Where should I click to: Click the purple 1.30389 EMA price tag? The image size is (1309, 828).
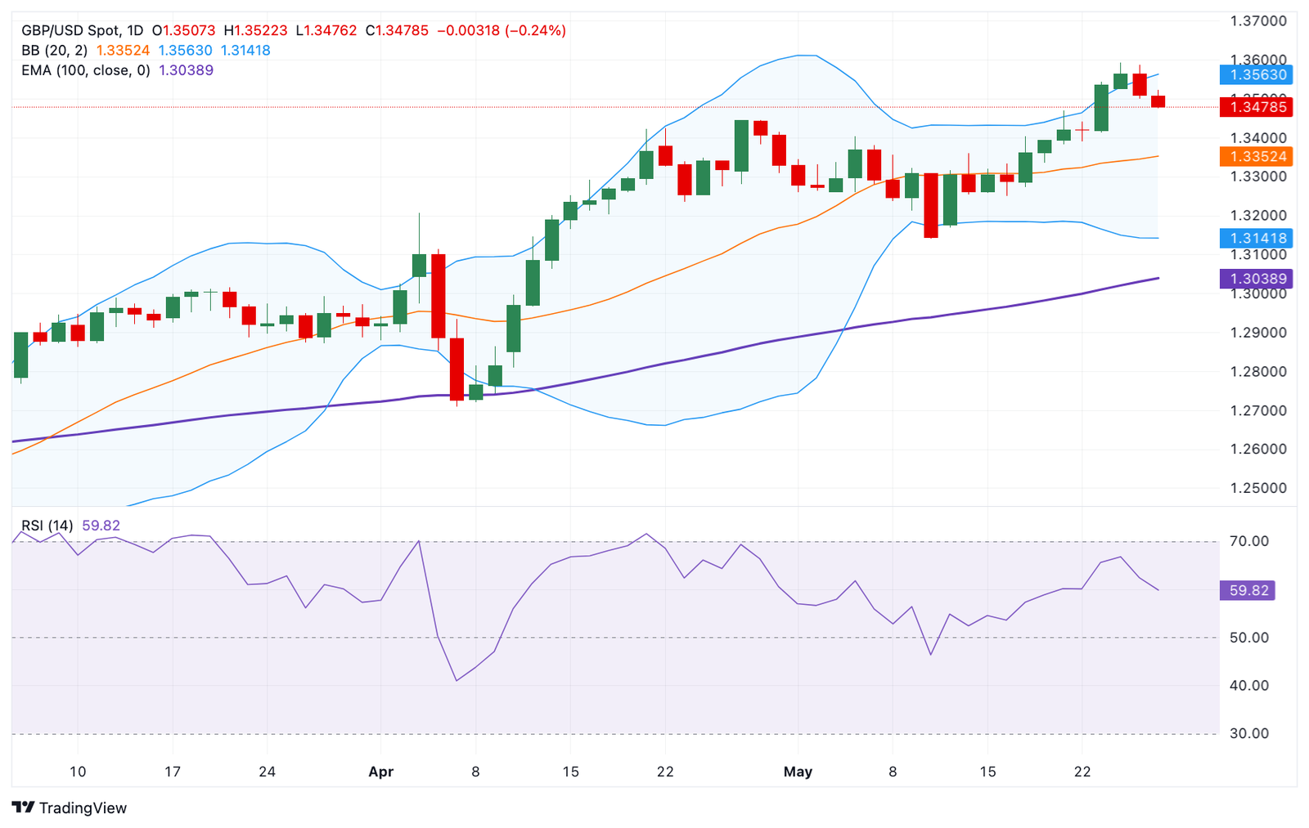coord(1256,279)
